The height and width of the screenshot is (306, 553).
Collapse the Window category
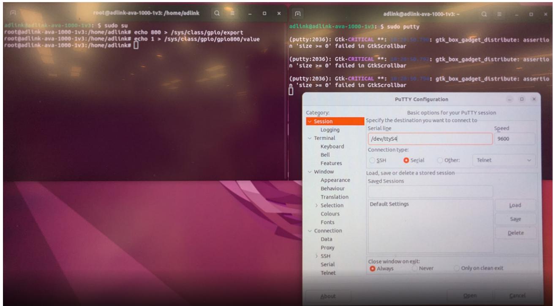[311, 172]
